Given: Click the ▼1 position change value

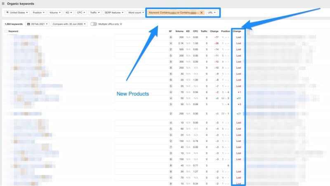Looking at the screenshot, I should [239, 92].
